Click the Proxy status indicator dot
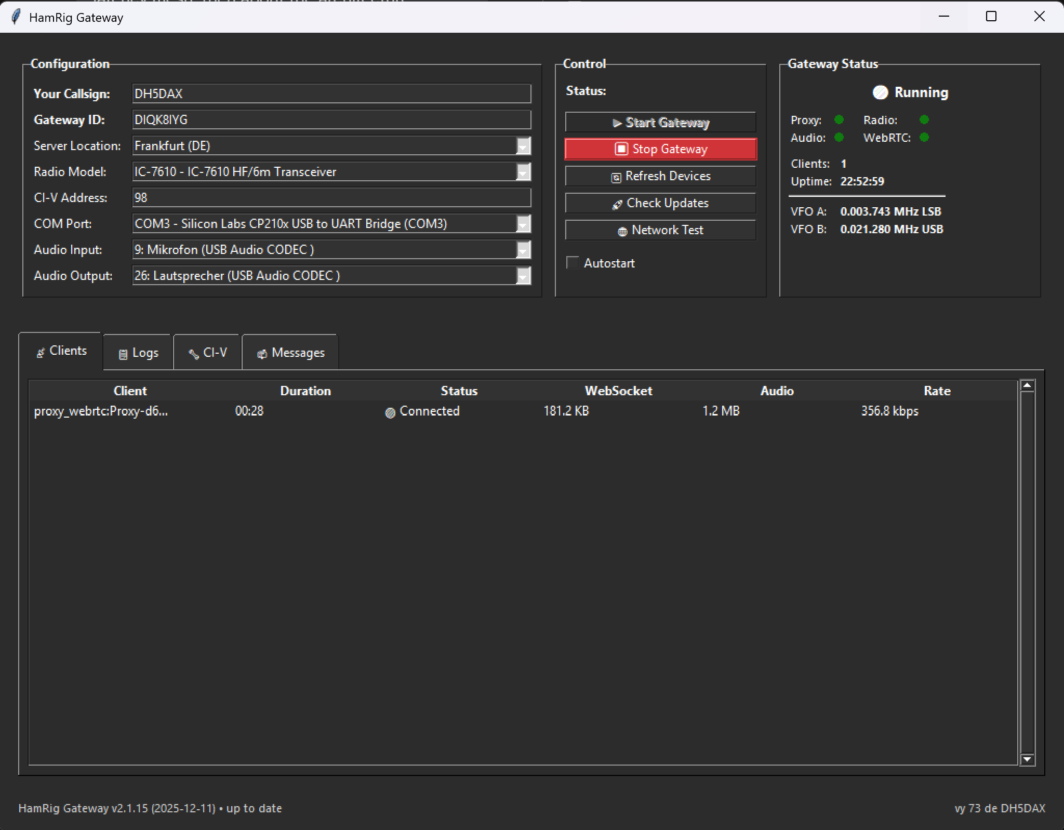The width and height of the screenshot is (1064, 830). [839, 120]
